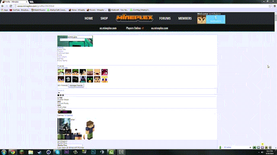Click the volume speaker tray icon
277x155 pixels.
coord(262,152)
